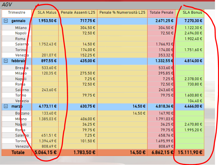
Task: Click marzo Totale Penale value 4.818,36 €
Action: pyautogui.click(x=164, y=106)
